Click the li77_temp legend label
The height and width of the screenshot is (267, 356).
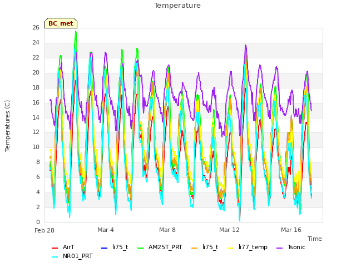click(253, 248)
